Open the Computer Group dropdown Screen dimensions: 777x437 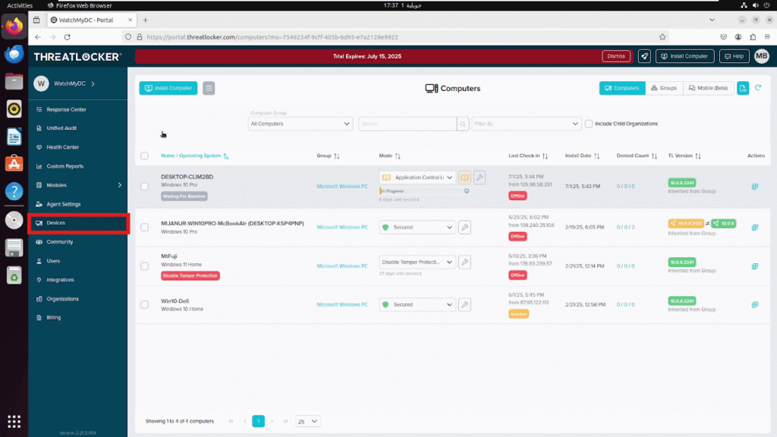pos(300,124)
